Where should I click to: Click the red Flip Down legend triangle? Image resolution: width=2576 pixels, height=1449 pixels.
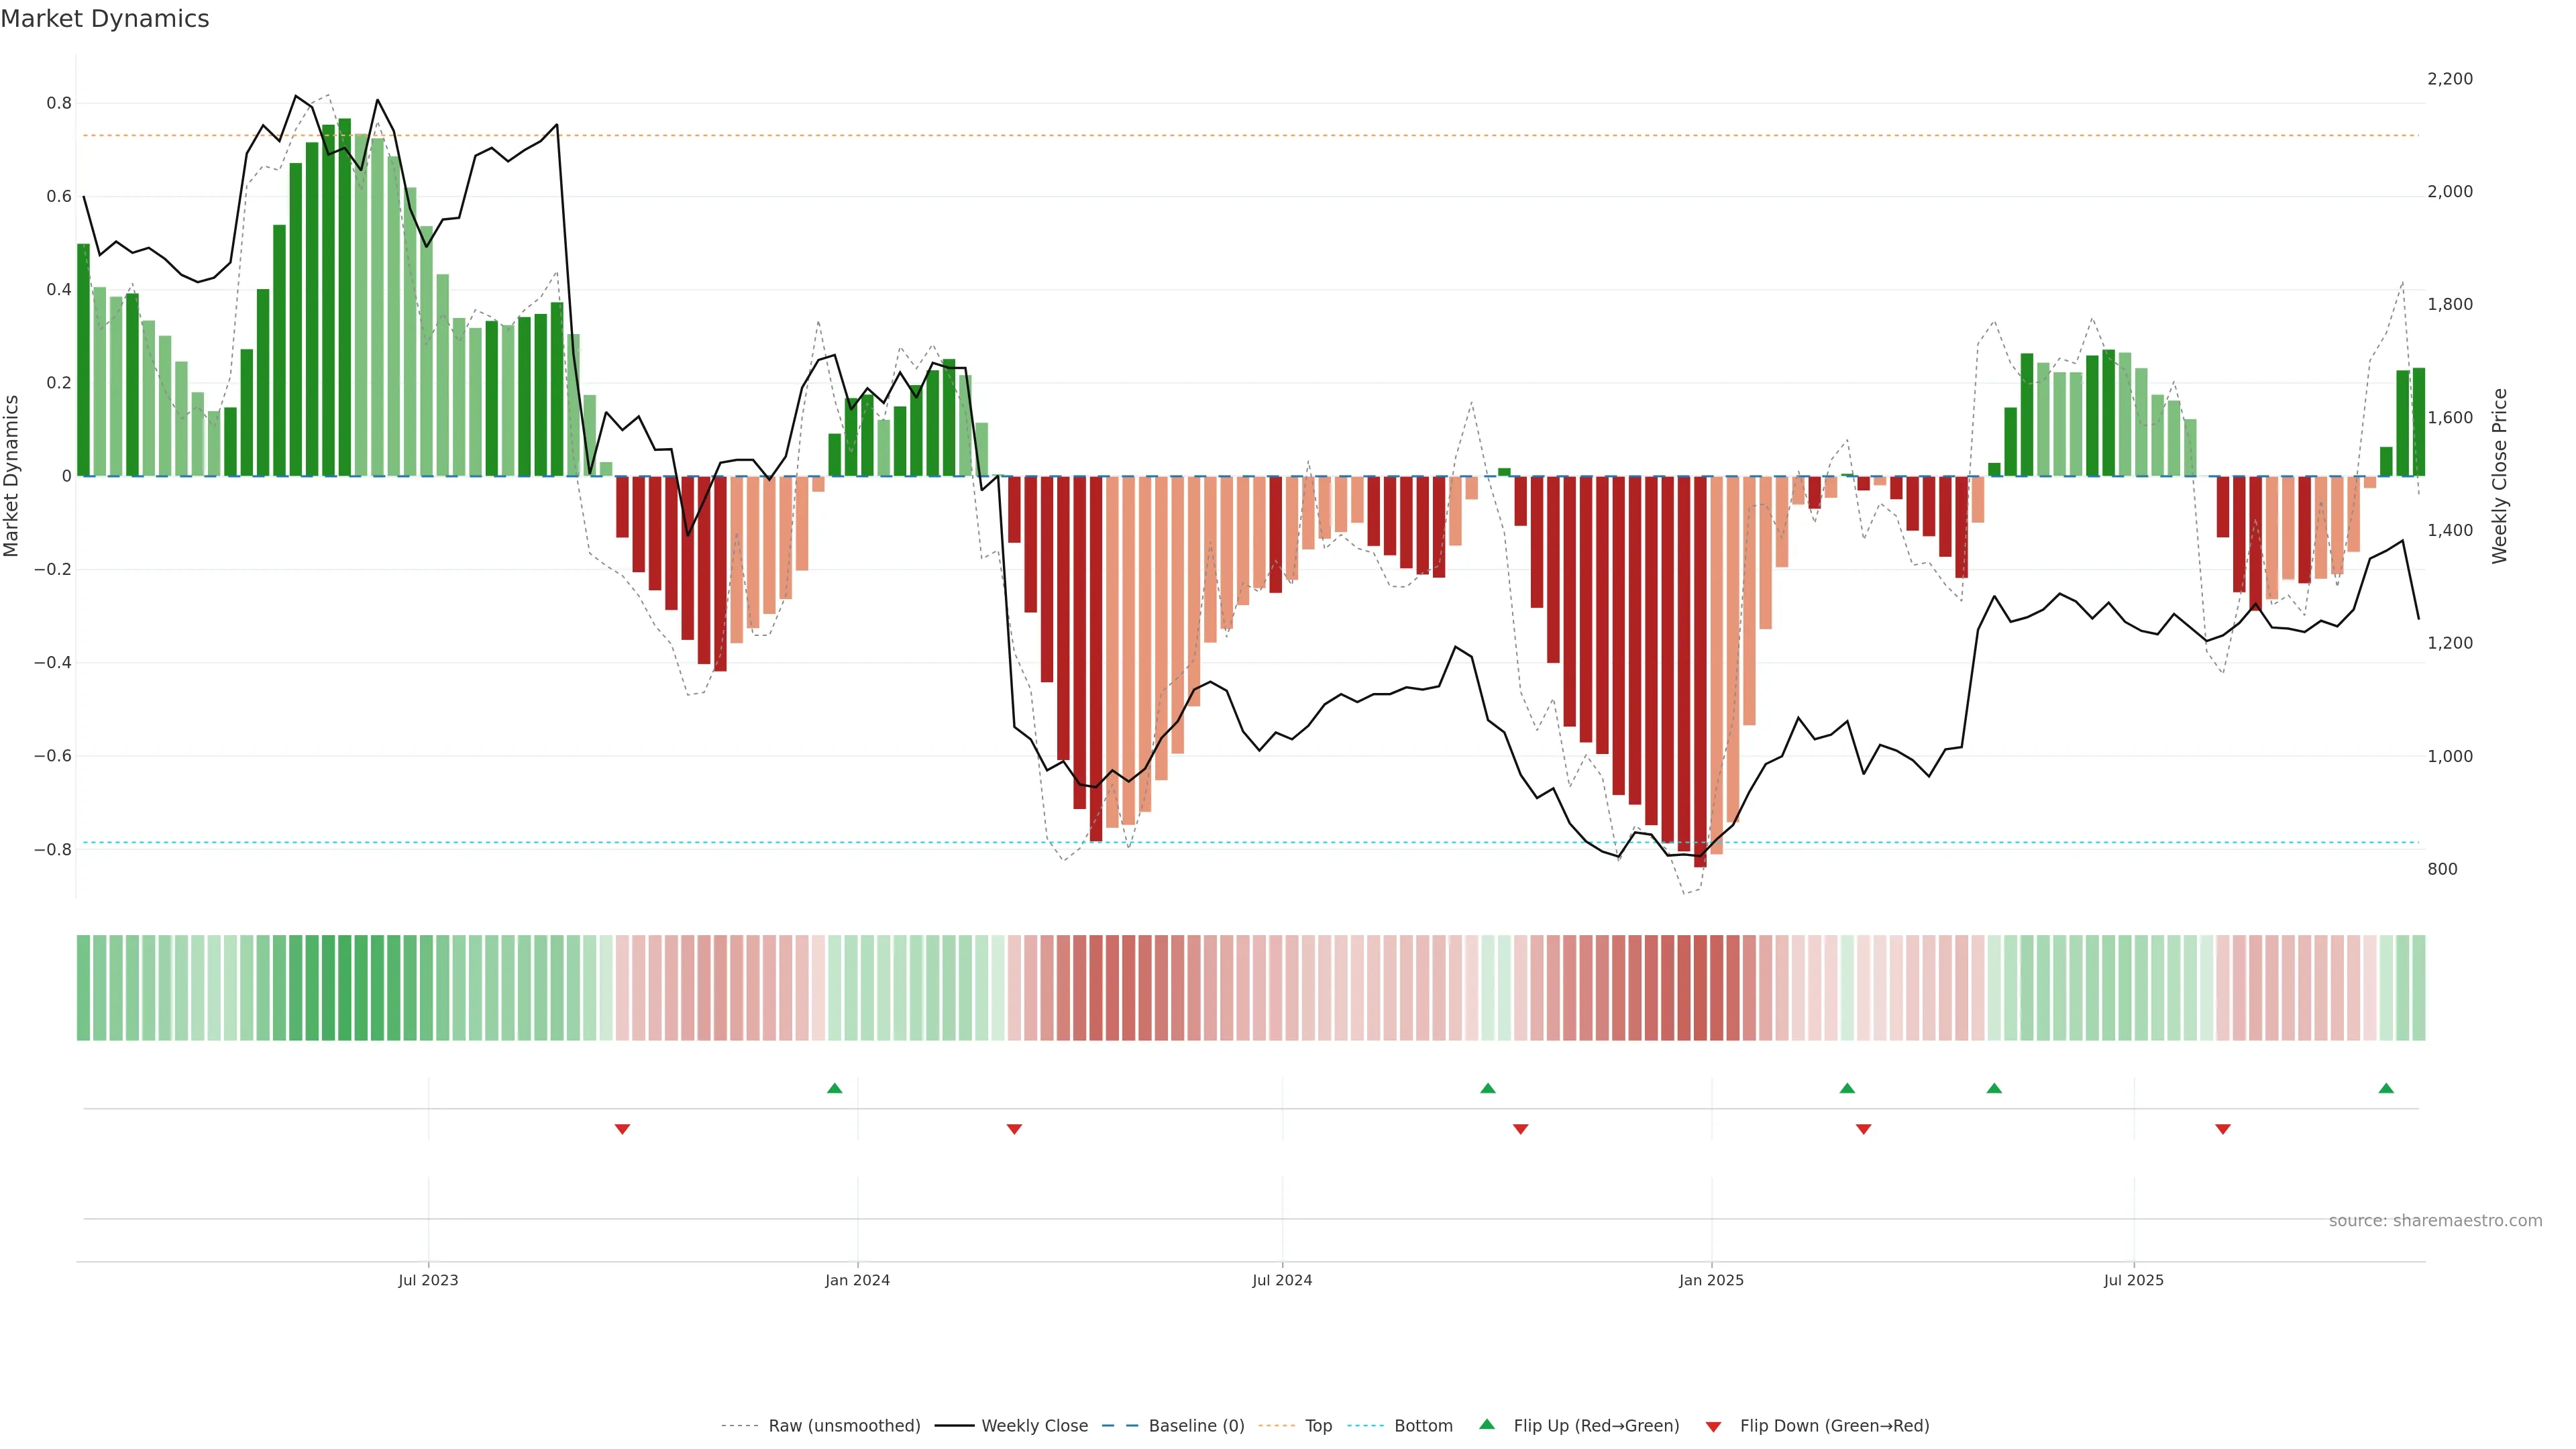[1713, 1426]
